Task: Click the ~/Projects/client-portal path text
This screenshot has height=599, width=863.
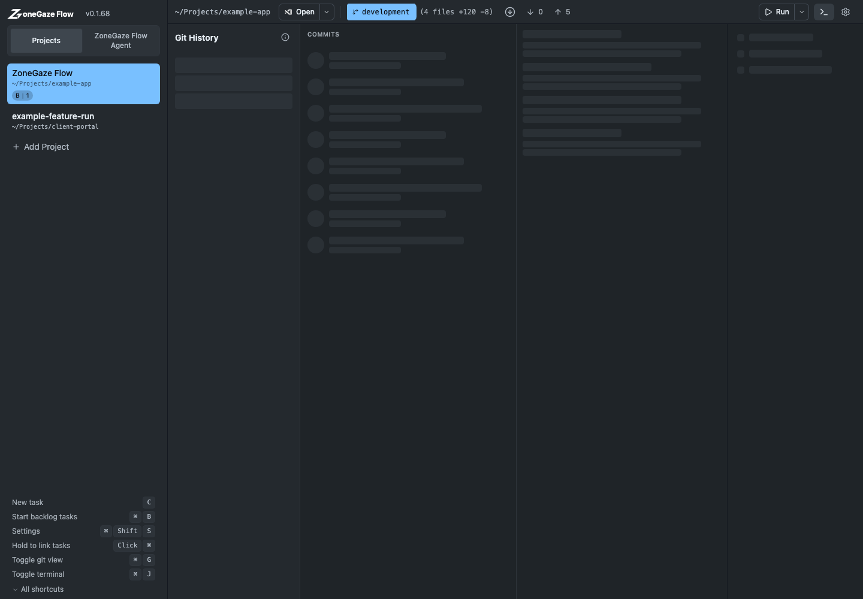Action: pyautogui.click(x=55, y=127)
